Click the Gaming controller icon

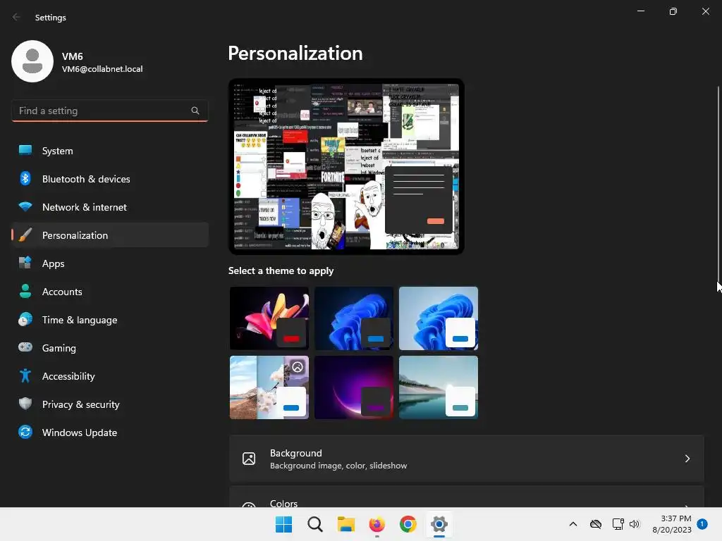click(x=25, y=347)
